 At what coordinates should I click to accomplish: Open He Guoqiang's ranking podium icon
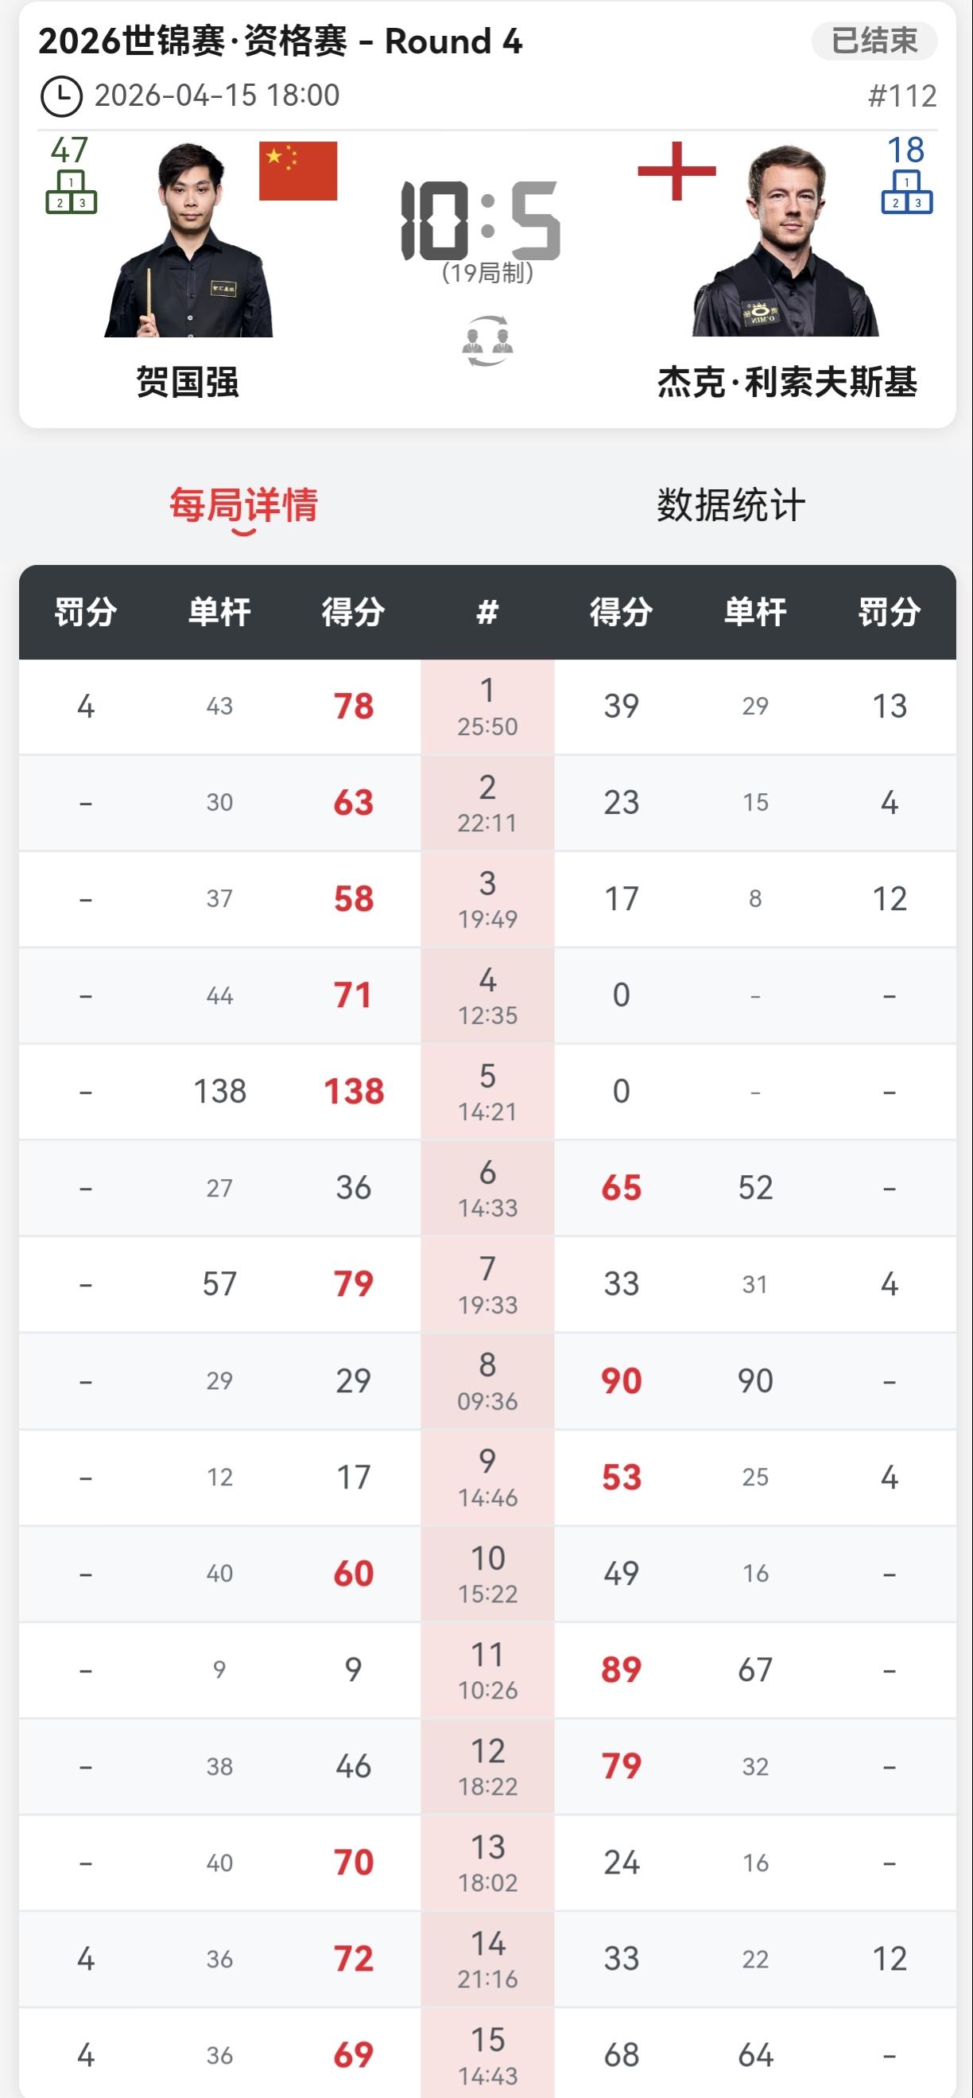tap(71, 192)
